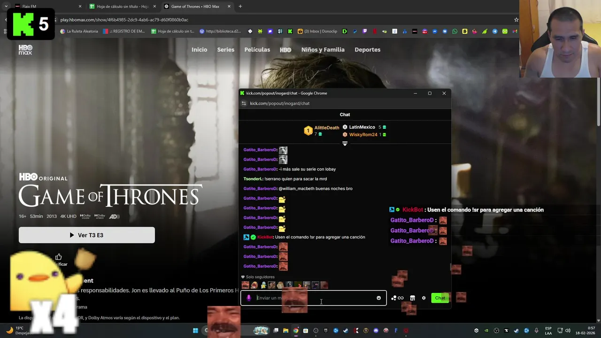Open File Explorer from the taskbar
Viewport: 601px width, 338px height.
click(285, 330)
